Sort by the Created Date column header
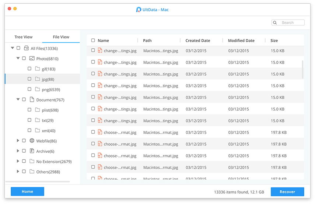 [198, 41]
